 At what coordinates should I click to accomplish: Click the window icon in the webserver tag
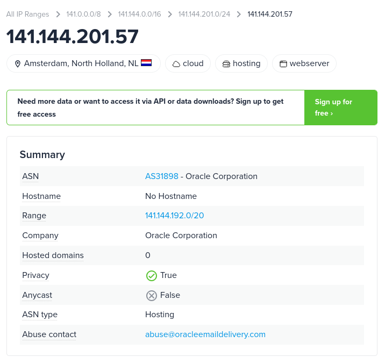tap(283, 64)
